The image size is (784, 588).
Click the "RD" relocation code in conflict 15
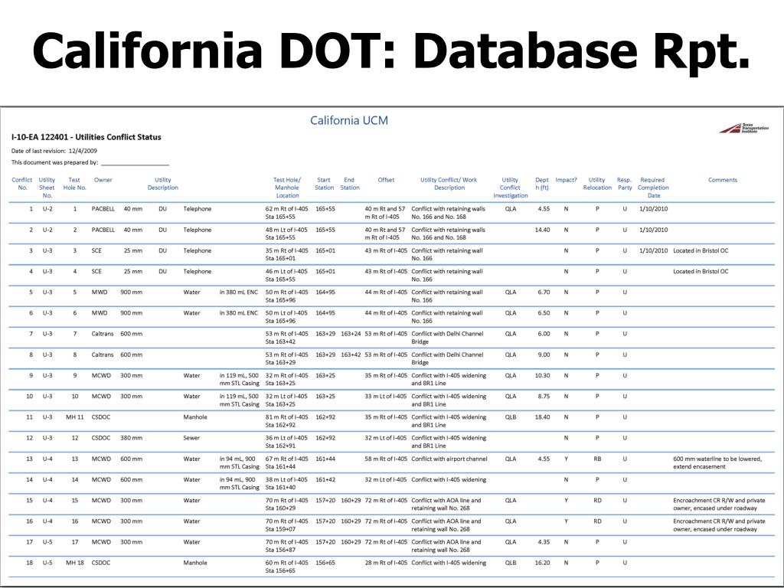[597, 501]
